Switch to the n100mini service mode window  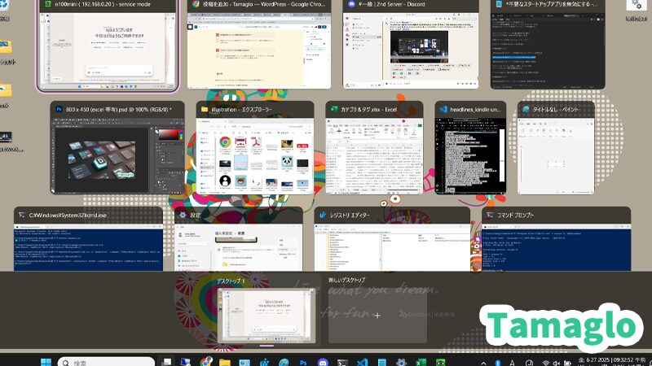(108, 45)
